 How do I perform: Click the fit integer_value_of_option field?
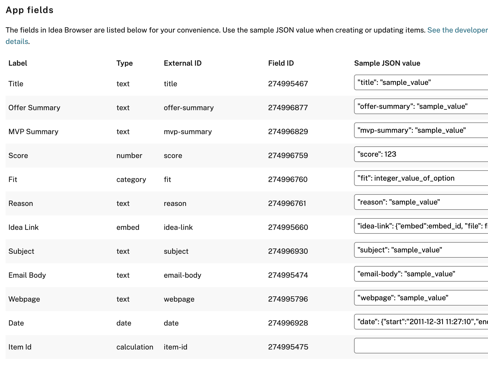point(421,178)
